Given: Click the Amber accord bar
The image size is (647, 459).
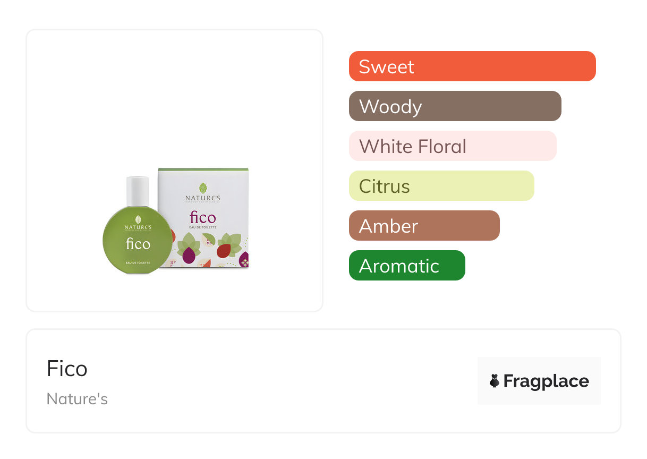Looking at the screenshot, I should (424, 226).
